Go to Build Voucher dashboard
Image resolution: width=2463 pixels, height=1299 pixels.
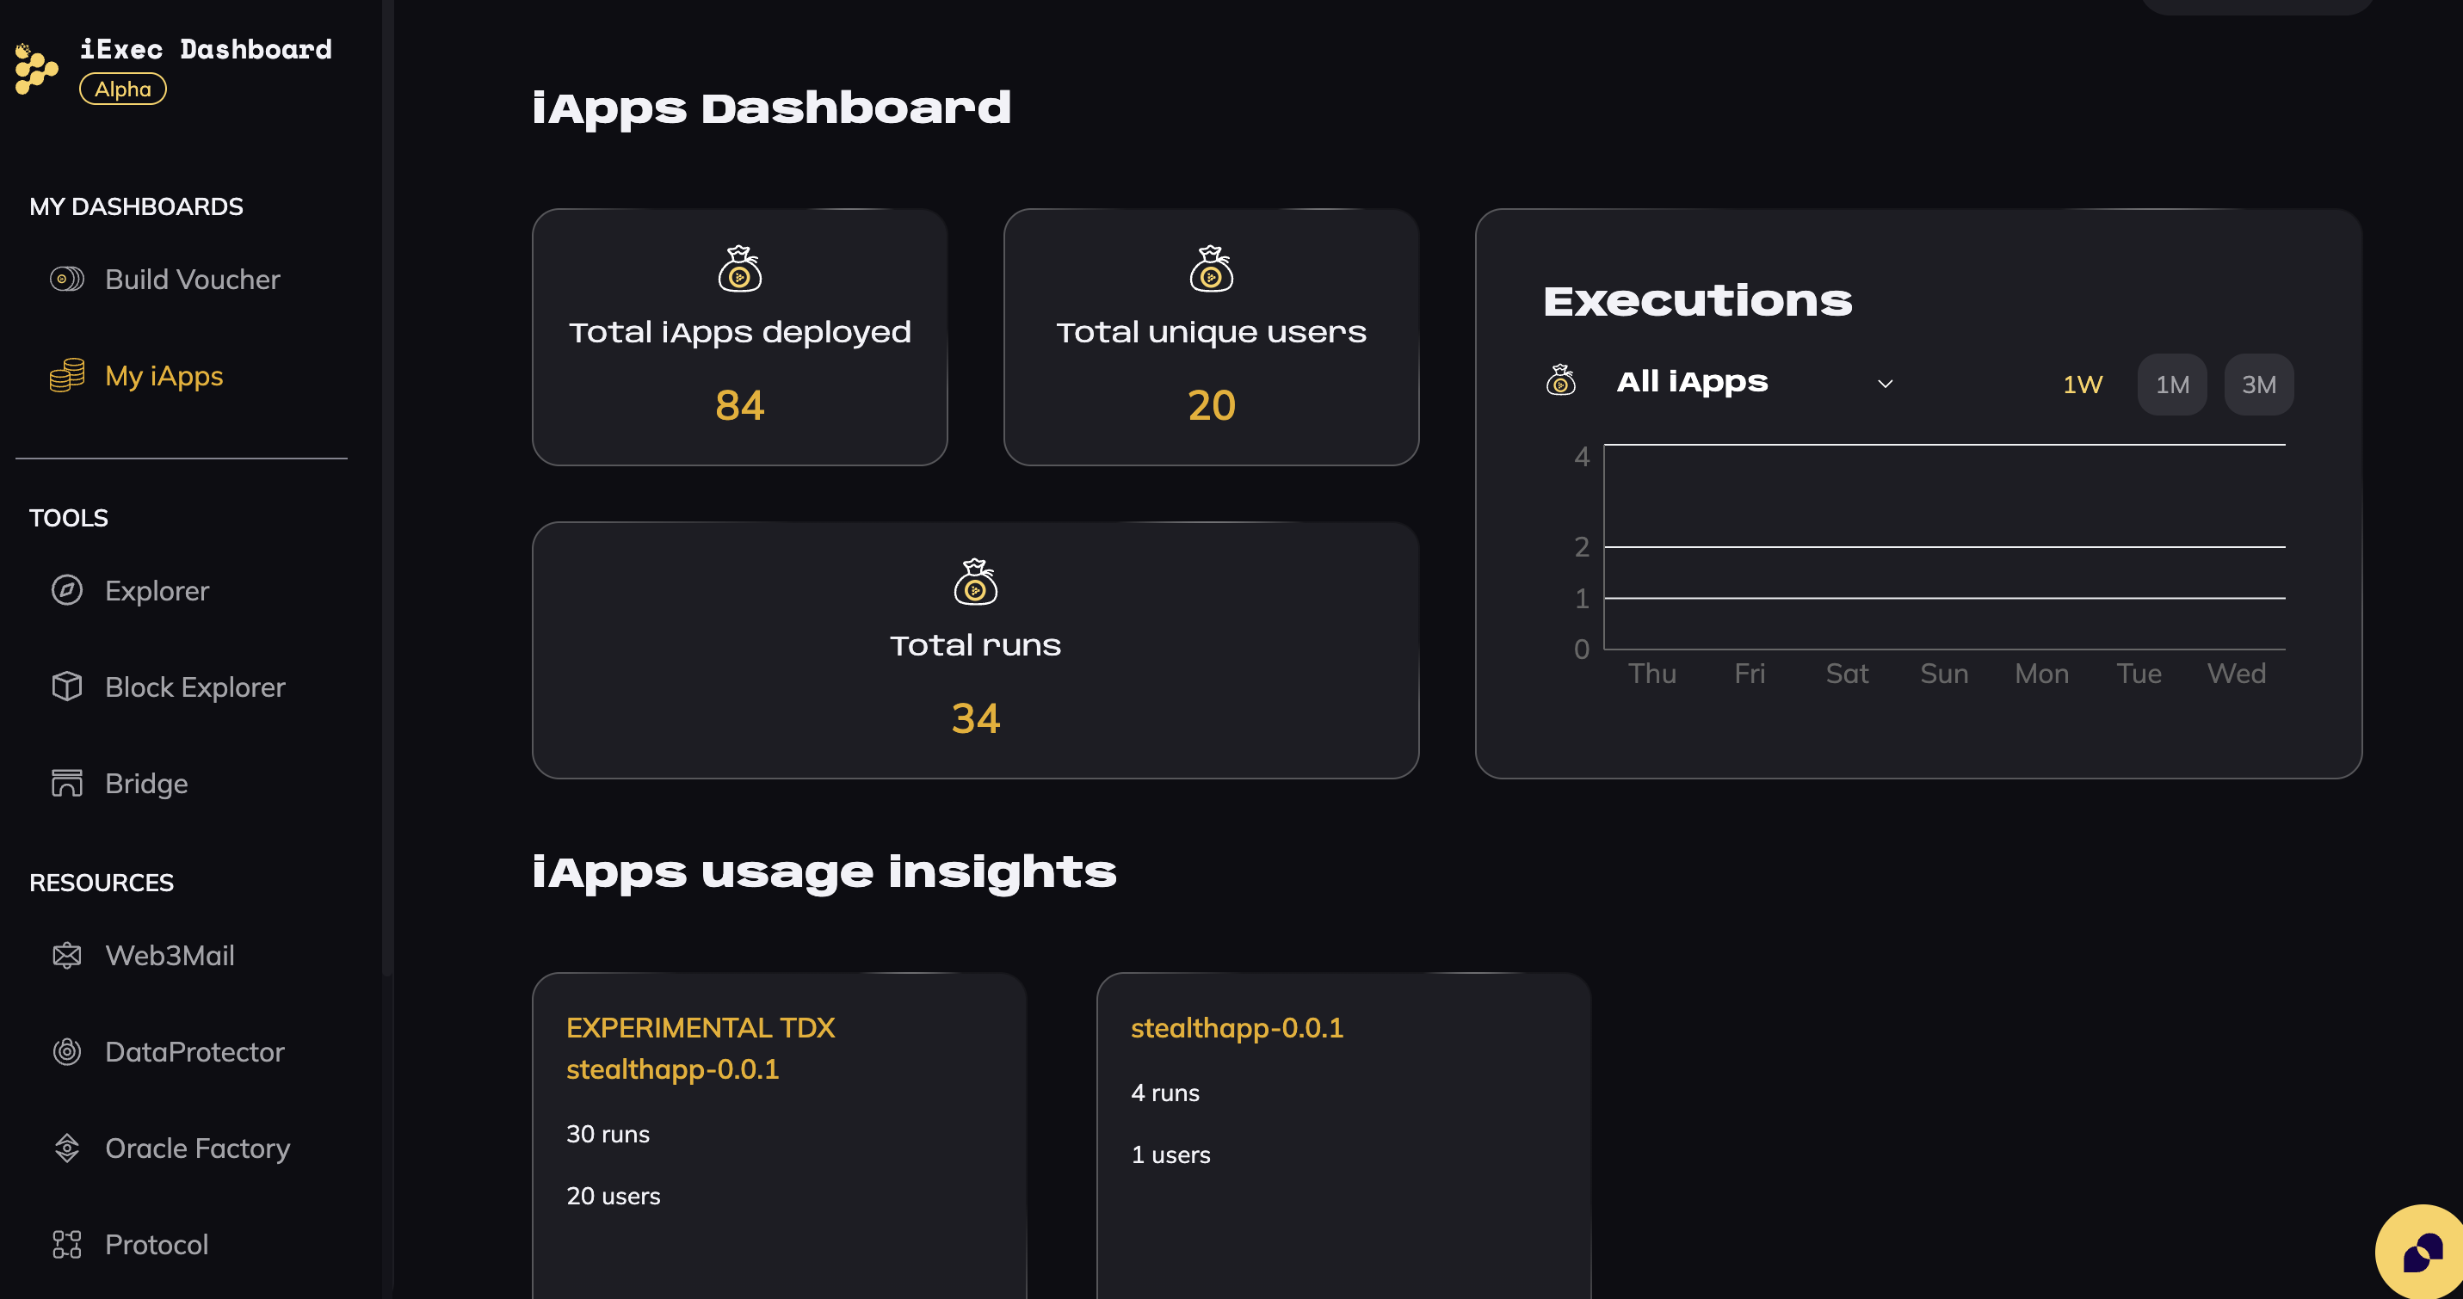[x=191, y=278]
